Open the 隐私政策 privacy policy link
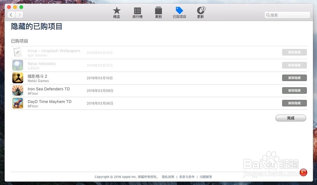 [168, 177]
